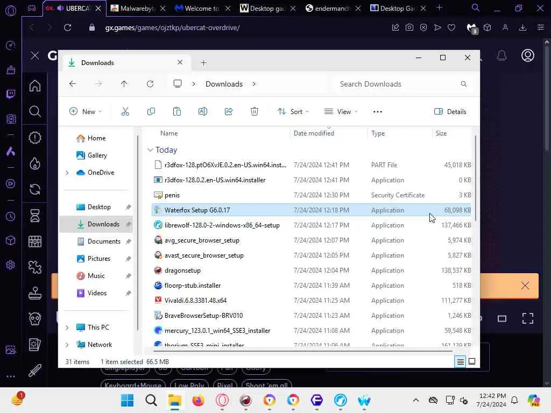The width and height of the screenshot is (551, 413).
Task: Open the See more ellipsis menu in File Explorer
Action: click(x=377, y=112)
